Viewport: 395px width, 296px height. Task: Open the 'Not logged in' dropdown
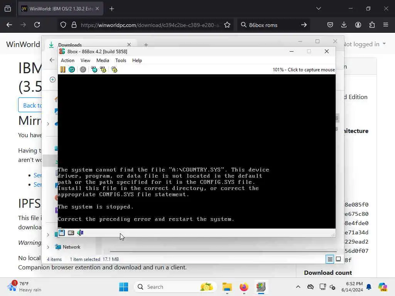coord(365,44)
